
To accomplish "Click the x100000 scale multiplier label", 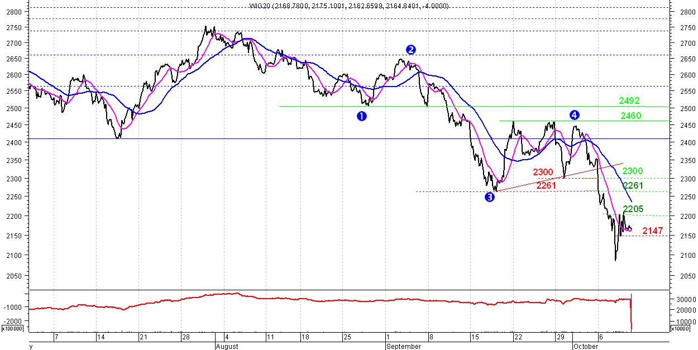I will (11, 329).
